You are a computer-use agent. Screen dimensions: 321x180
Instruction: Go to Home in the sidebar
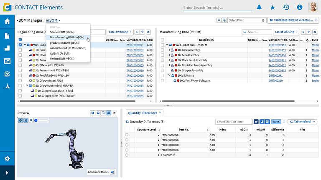click(x=8, y=21)
